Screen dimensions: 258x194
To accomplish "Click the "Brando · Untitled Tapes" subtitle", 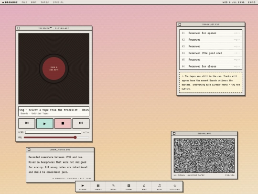I will pyautogui.click(x=34, y=114).
